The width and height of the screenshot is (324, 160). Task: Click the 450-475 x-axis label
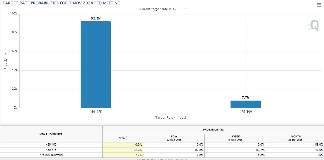96,112
